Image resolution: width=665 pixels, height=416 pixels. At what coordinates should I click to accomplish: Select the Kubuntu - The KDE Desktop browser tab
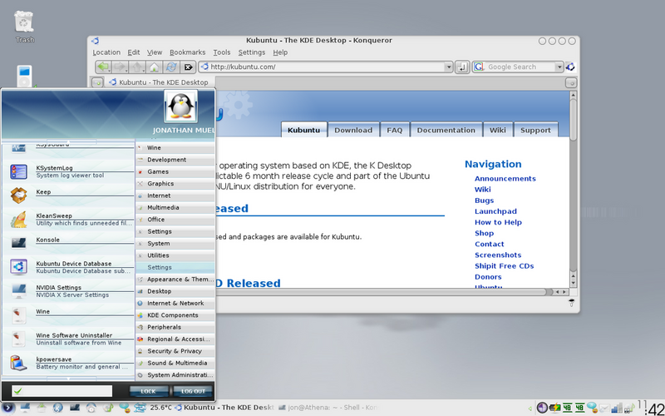point(158,82)
